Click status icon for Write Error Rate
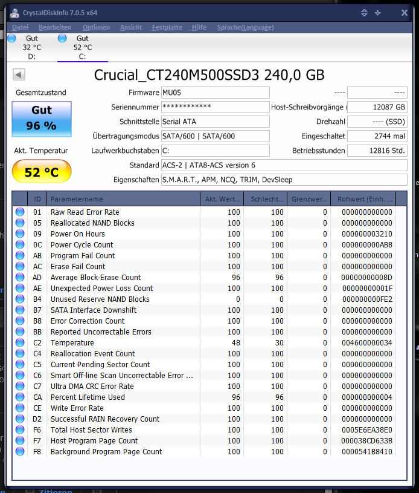 pos(20,408)
